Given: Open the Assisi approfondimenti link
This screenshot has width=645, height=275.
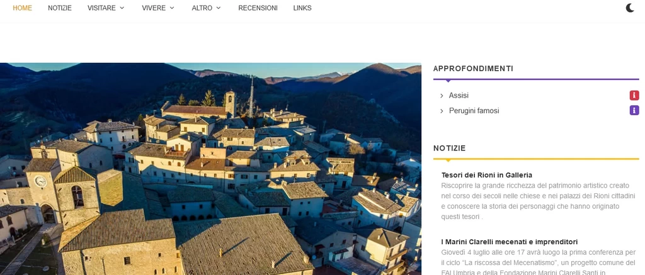Looking at the screenshot, I should pos(459,96).
